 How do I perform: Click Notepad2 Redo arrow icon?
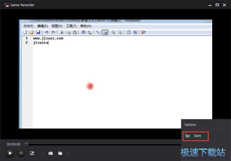click(53, 32)
